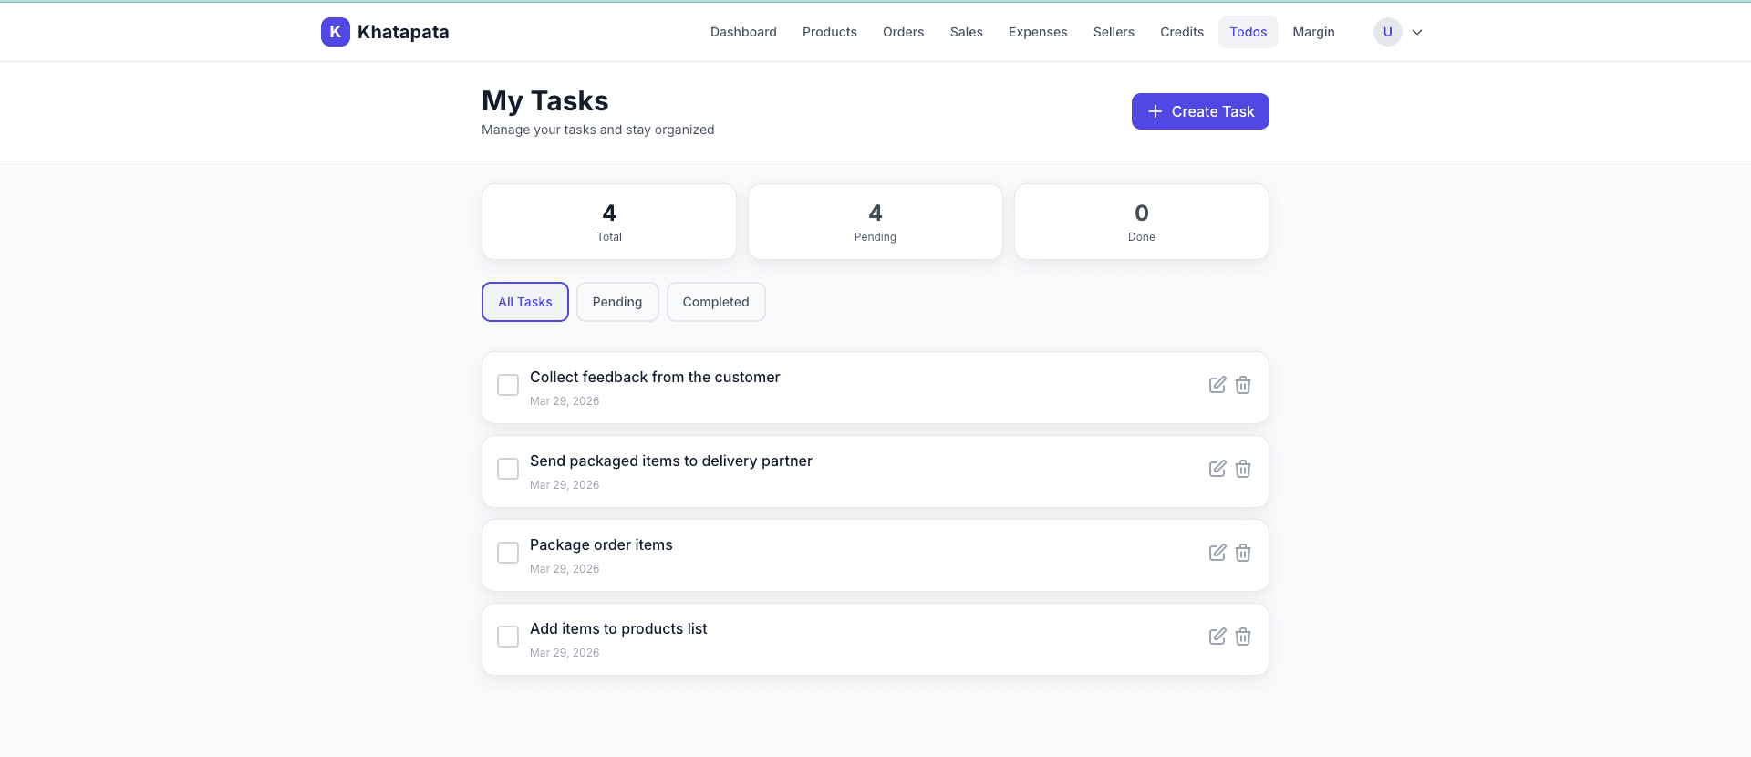Go to the Sellers page
Viewport: 1751px width, 757px height.
[x=1114, y=32]
